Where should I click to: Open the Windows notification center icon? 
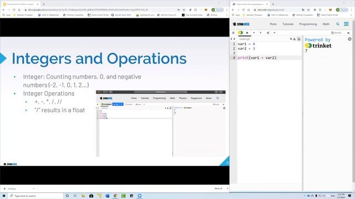(350, 196)
